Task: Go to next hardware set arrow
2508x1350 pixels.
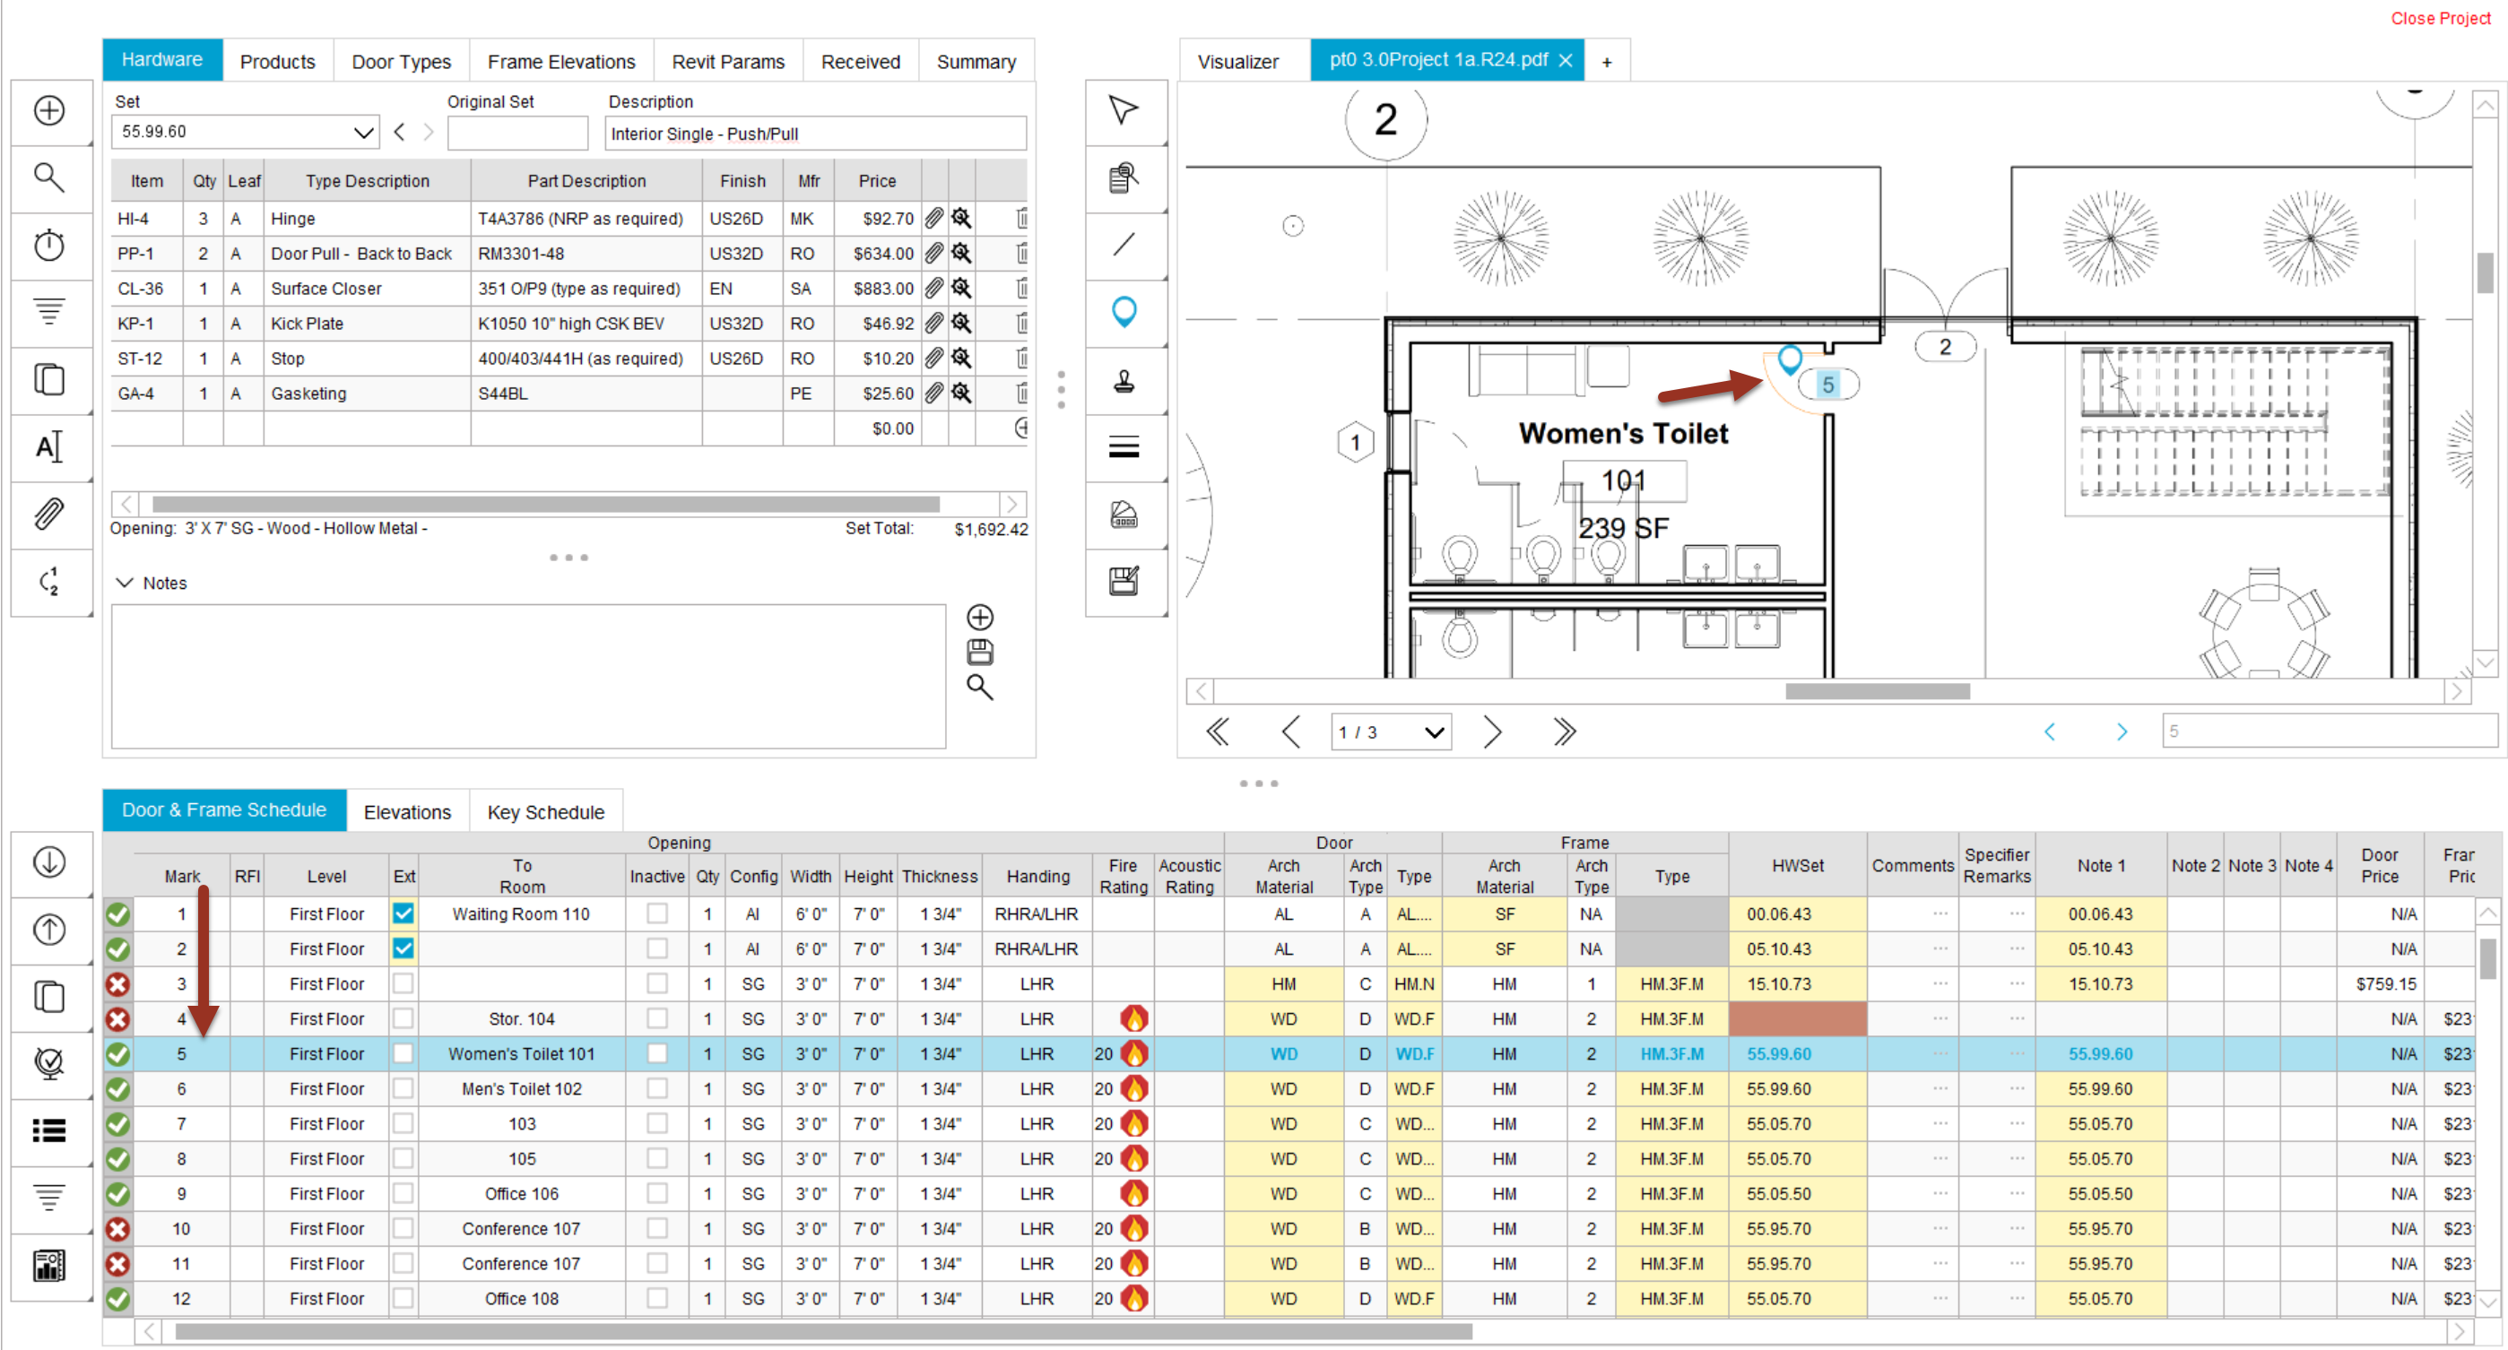Action: pos(429,133)
